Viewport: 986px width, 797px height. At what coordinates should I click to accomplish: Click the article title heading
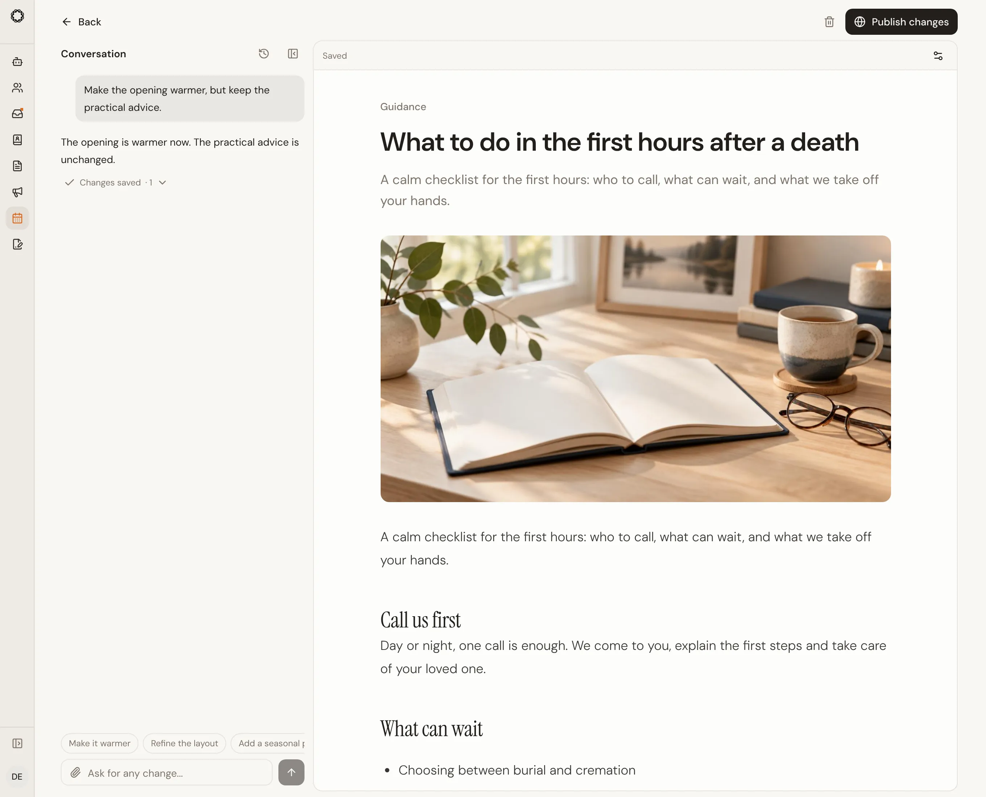tap(620, 142)
